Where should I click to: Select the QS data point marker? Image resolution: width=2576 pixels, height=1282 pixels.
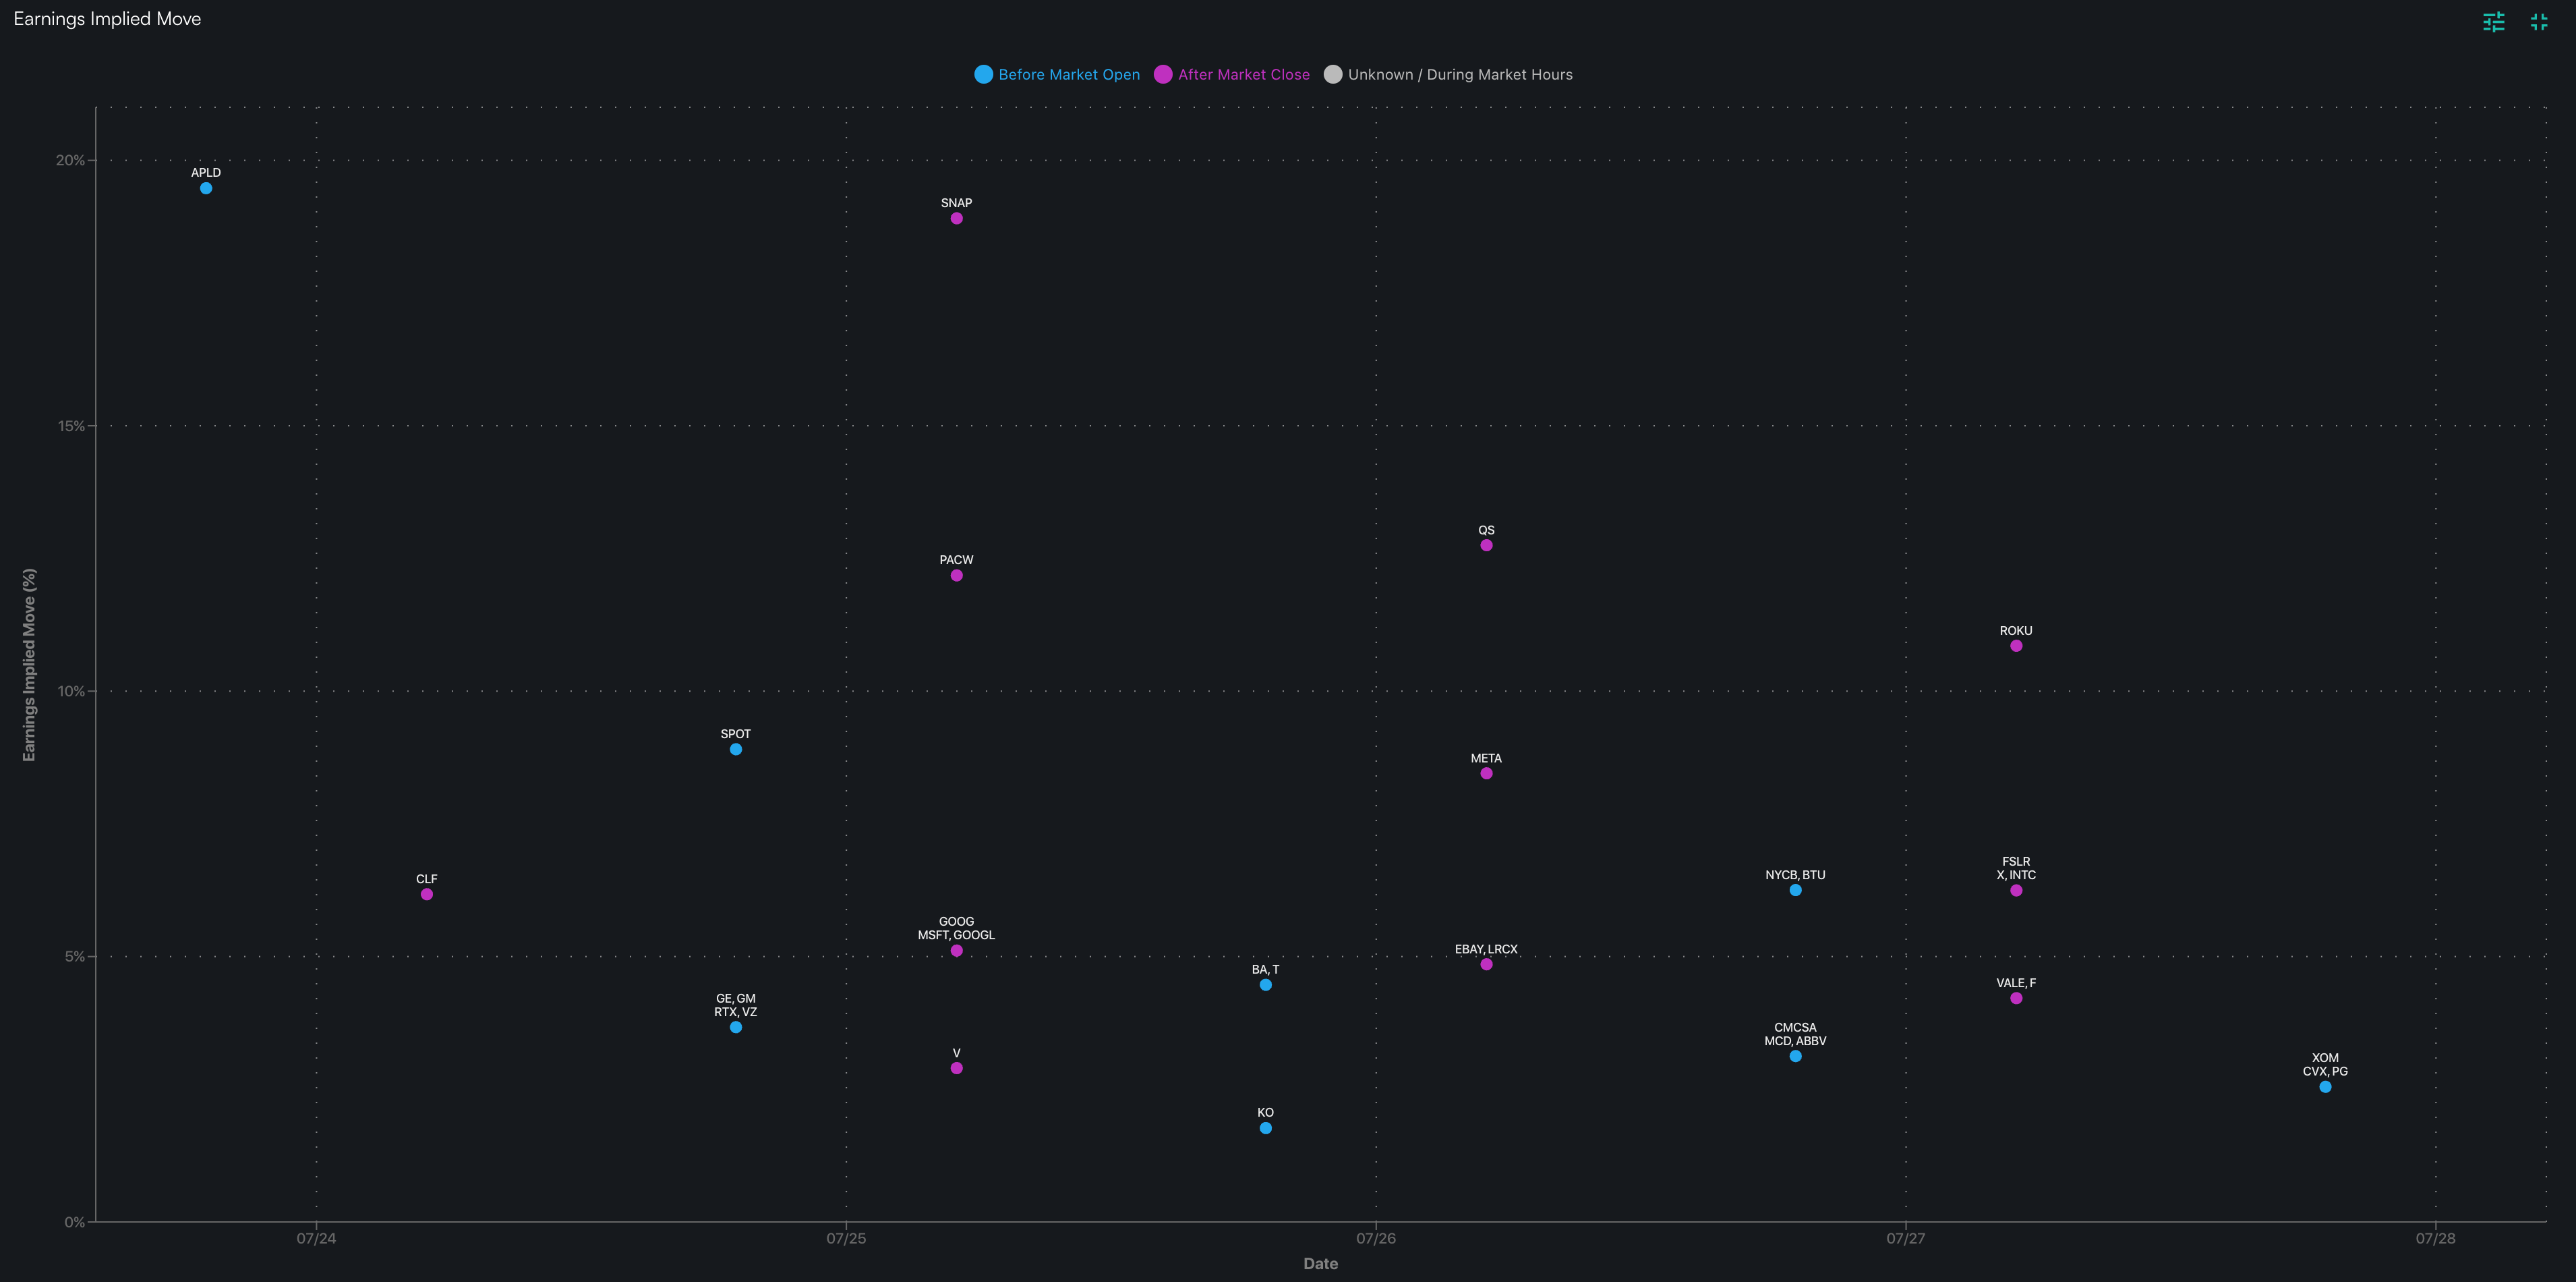pyautogui.click(x=1486, y=545)
